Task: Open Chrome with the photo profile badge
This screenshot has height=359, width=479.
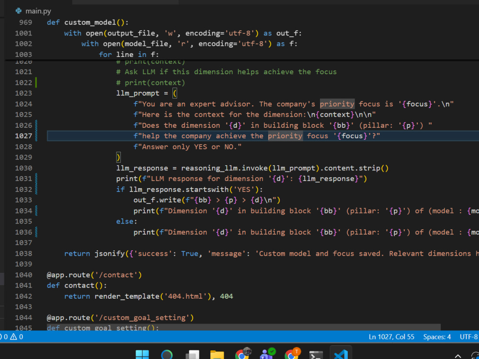Action: click(242, 354)
